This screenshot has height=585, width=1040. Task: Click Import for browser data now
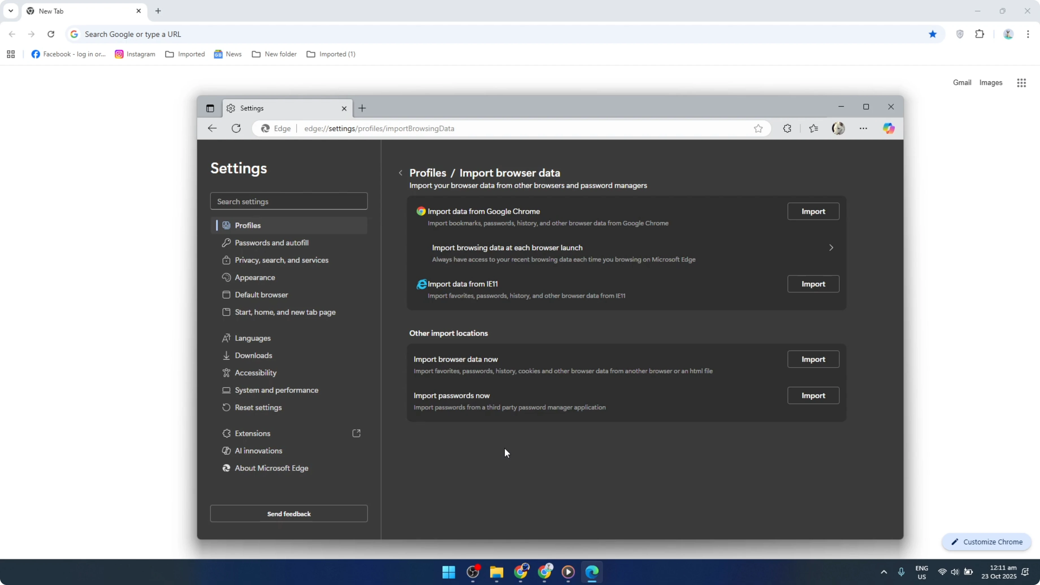813,359
